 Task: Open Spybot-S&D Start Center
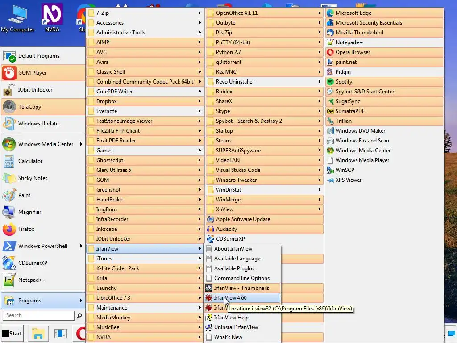[384, 91]
